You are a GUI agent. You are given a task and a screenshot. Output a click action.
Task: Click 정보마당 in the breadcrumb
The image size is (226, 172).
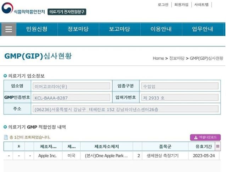tap(177, 58)
